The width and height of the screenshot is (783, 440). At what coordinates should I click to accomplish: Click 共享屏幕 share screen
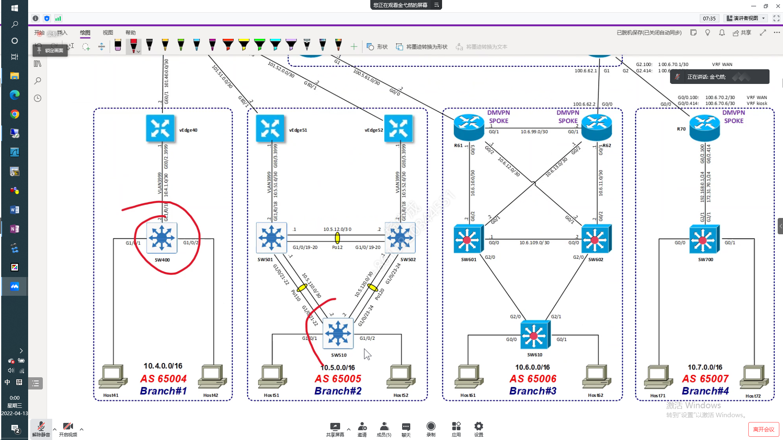(x=335, y=429)
